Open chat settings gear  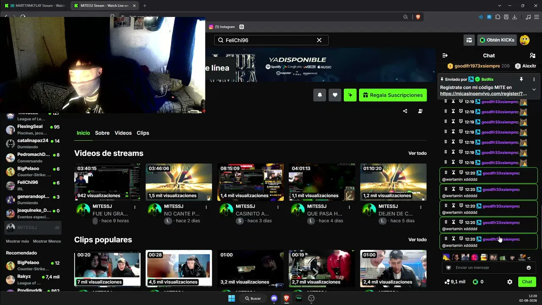point(510,282)
